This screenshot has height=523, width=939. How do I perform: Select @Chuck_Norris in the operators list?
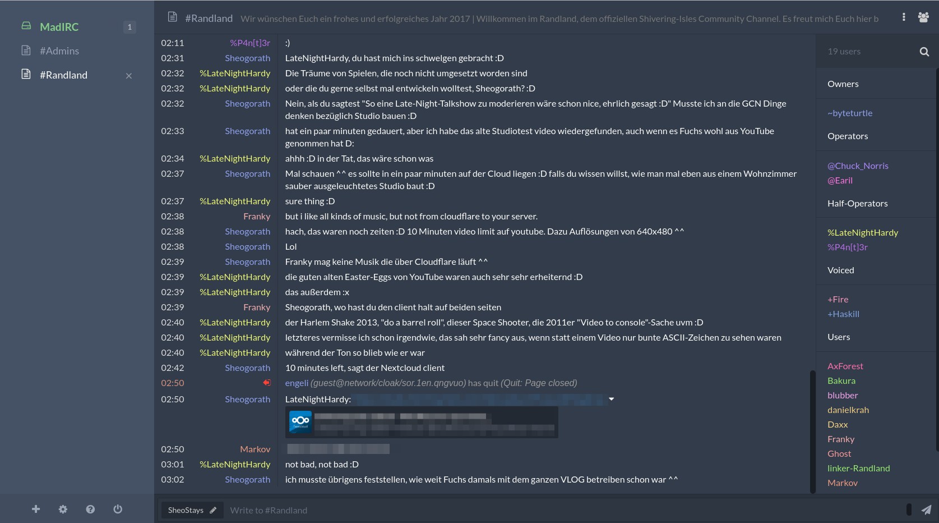point(858,166)
